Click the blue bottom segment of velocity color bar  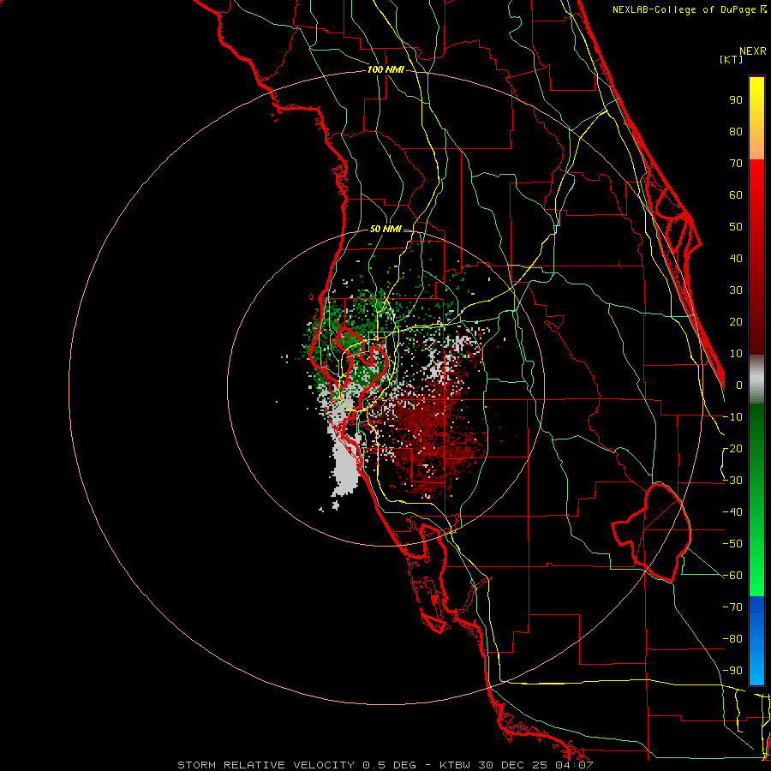(756, 641)
